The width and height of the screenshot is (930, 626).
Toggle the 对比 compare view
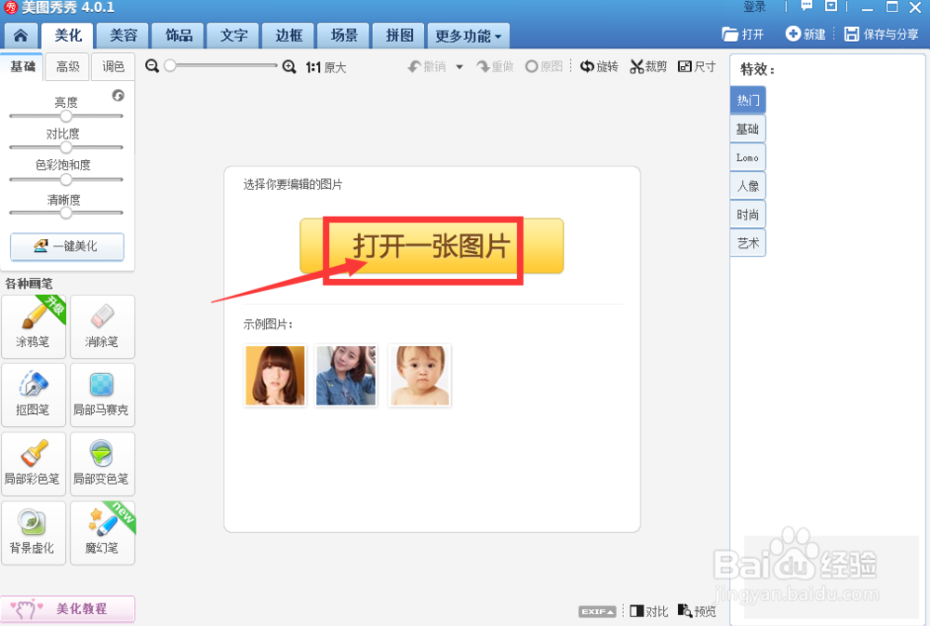click(648, 611)
